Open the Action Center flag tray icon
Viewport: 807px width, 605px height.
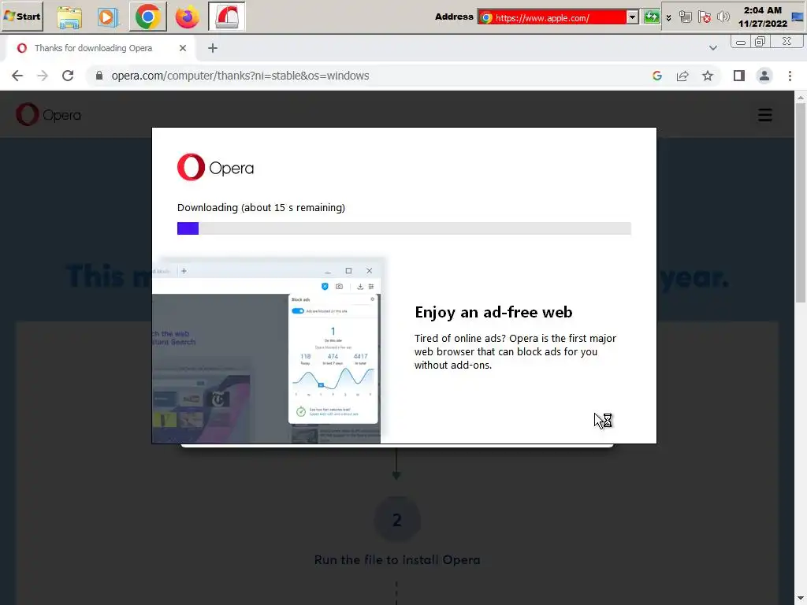point(705,17)
